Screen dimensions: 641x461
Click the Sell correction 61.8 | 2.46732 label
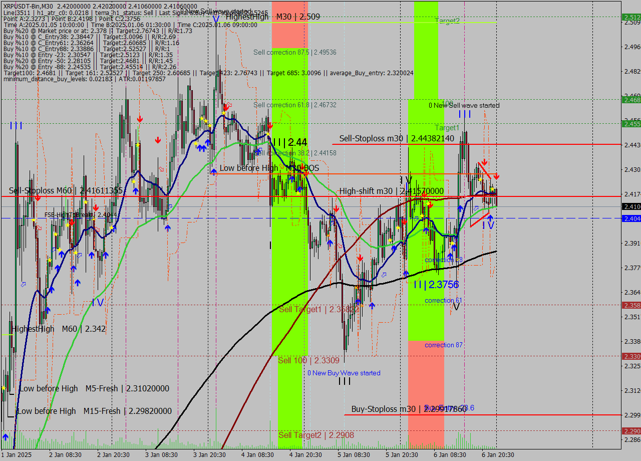[x=294, y=105]
